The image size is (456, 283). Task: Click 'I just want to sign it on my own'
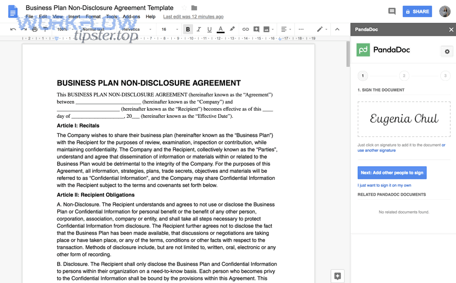click(384, 185)
